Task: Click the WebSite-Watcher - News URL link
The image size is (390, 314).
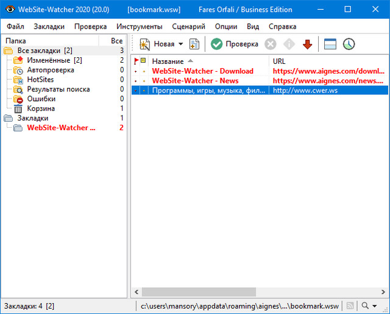Action: point(327,81)
